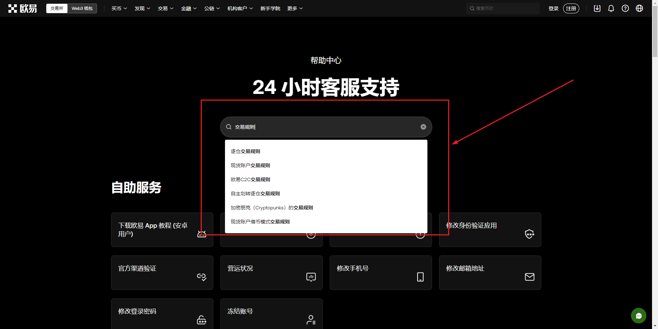The height and width of the screenshot is (329, 658).
Task: Click the envelope icon on 修改邮箱地址 card
Action: click(x=530, y=277)
